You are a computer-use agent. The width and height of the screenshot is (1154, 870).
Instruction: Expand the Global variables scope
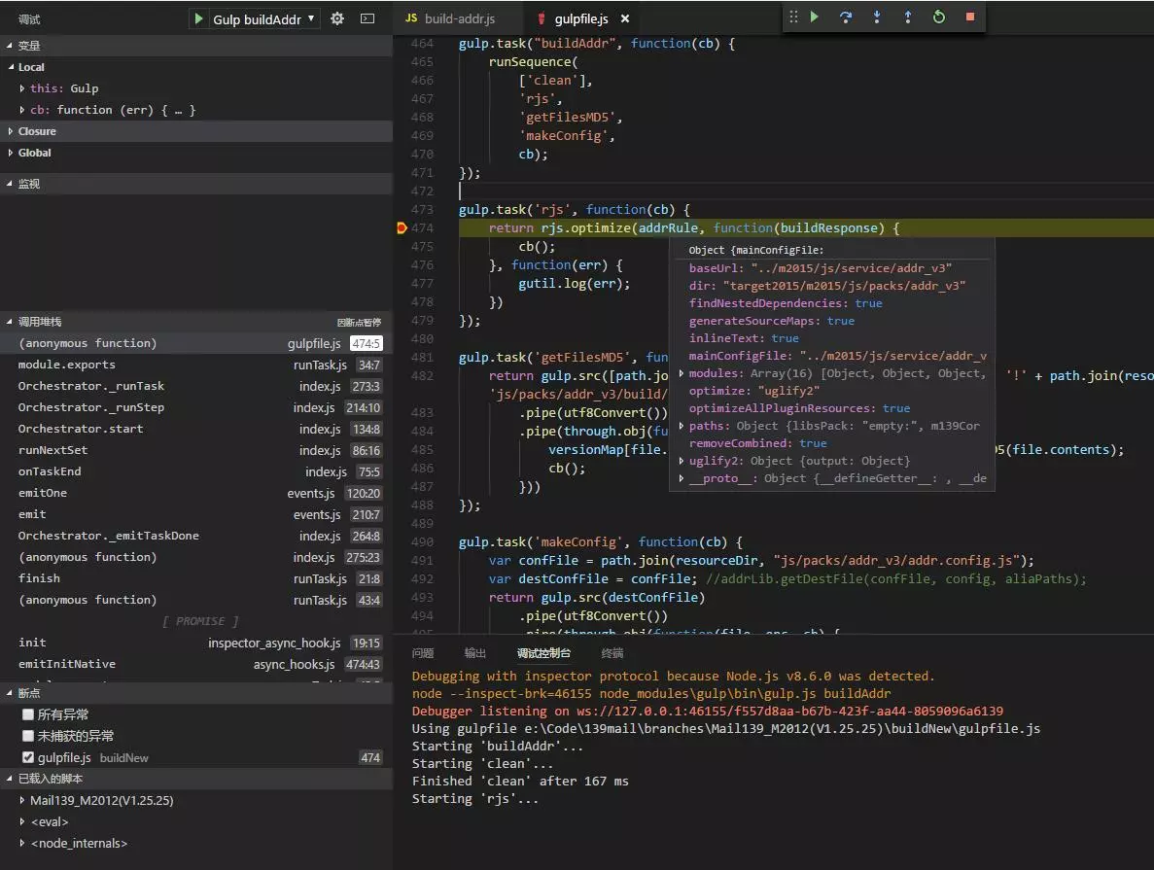click(x=34, y=153)
